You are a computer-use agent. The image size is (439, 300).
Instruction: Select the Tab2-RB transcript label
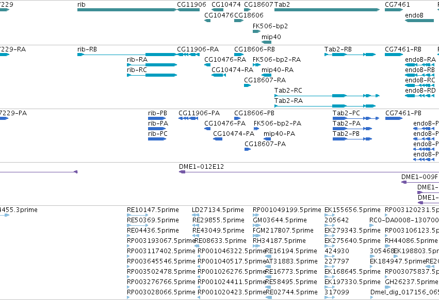(x=338, y=49)
